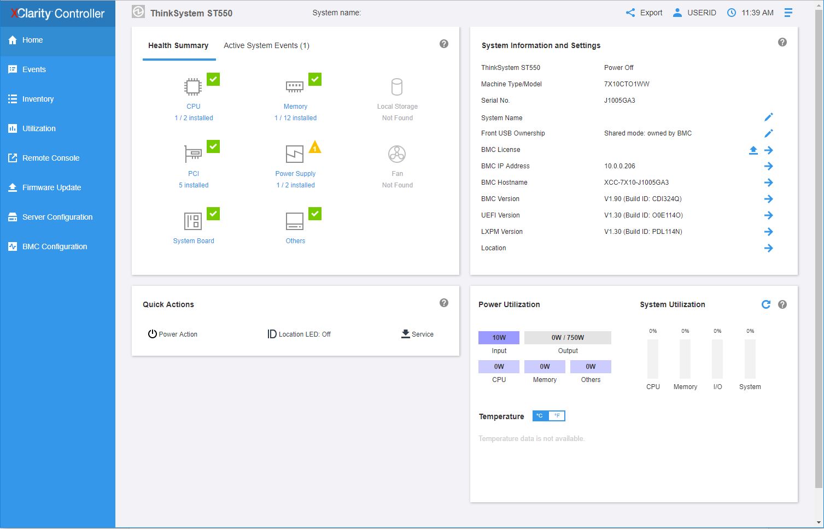Open the Power Action dropdown

pos(173,334)
